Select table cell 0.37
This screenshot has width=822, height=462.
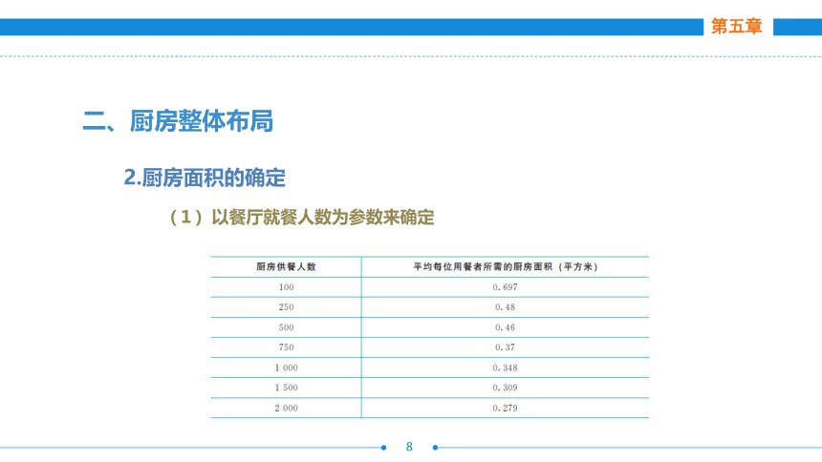[x=505, y=347]
